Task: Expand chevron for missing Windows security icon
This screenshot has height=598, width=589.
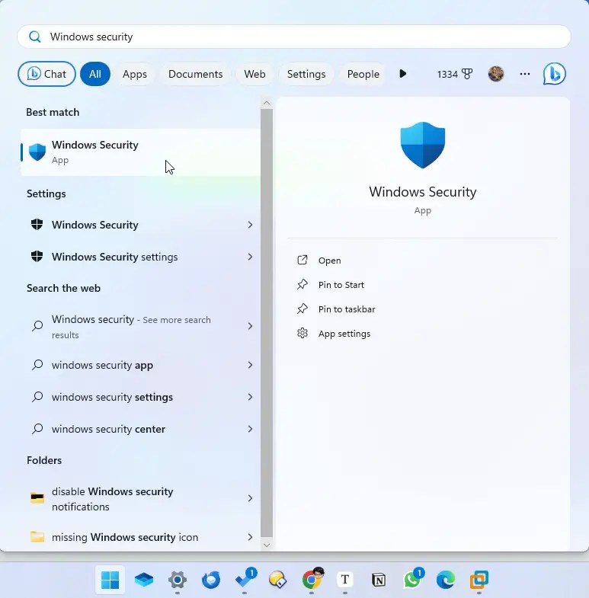Action: tap(250, 537)
